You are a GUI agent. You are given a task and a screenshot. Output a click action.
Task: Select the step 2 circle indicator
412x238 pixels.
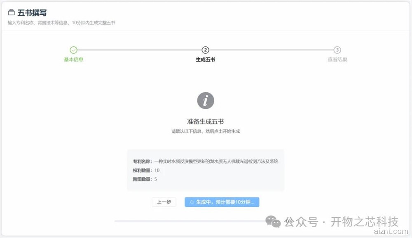click(x=205, y=50)
